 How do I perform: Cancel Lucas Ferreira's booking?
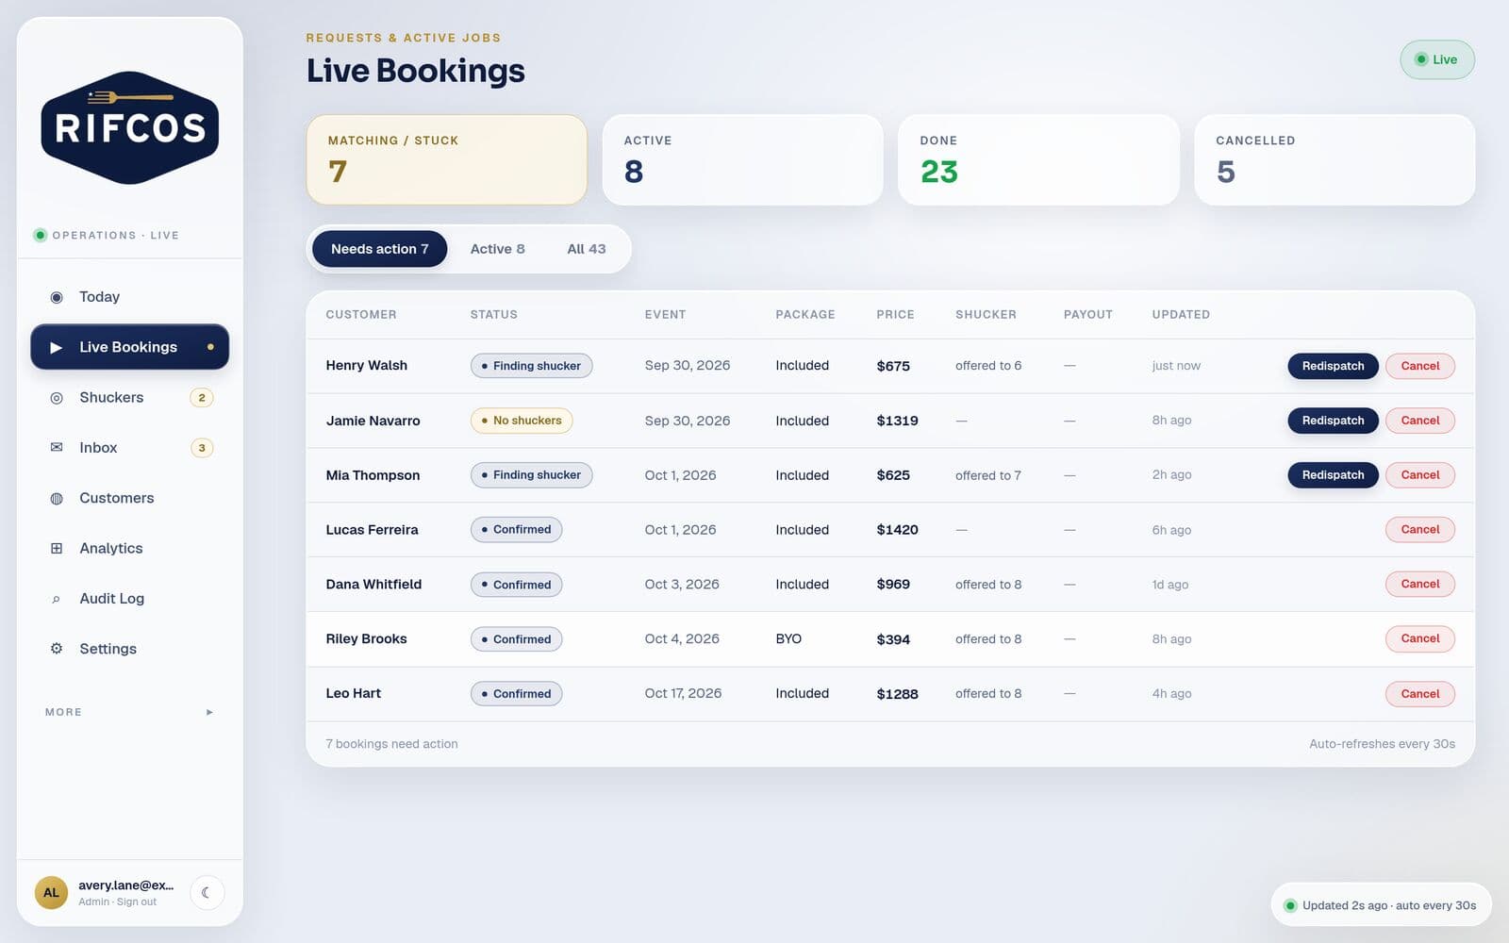click(1419, 530)
